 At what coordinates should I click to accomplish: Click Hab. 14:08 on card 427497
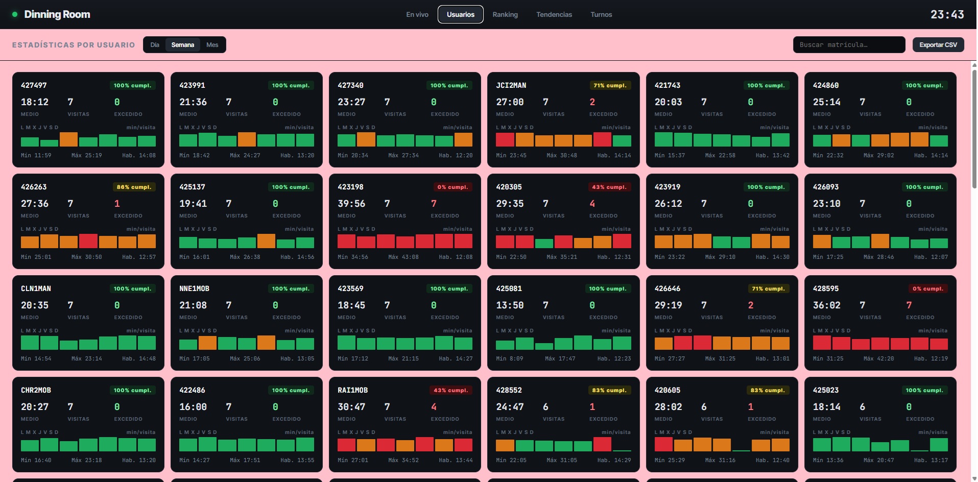pyautogui.click(x=139, y=155)
